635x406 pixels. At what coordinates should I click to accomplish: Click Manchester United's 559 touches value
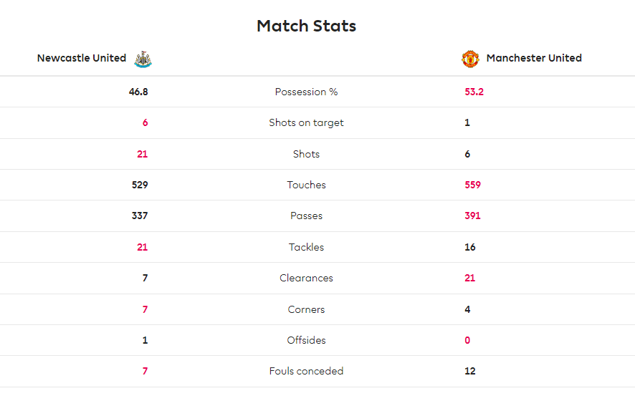(x=472, y=185)
